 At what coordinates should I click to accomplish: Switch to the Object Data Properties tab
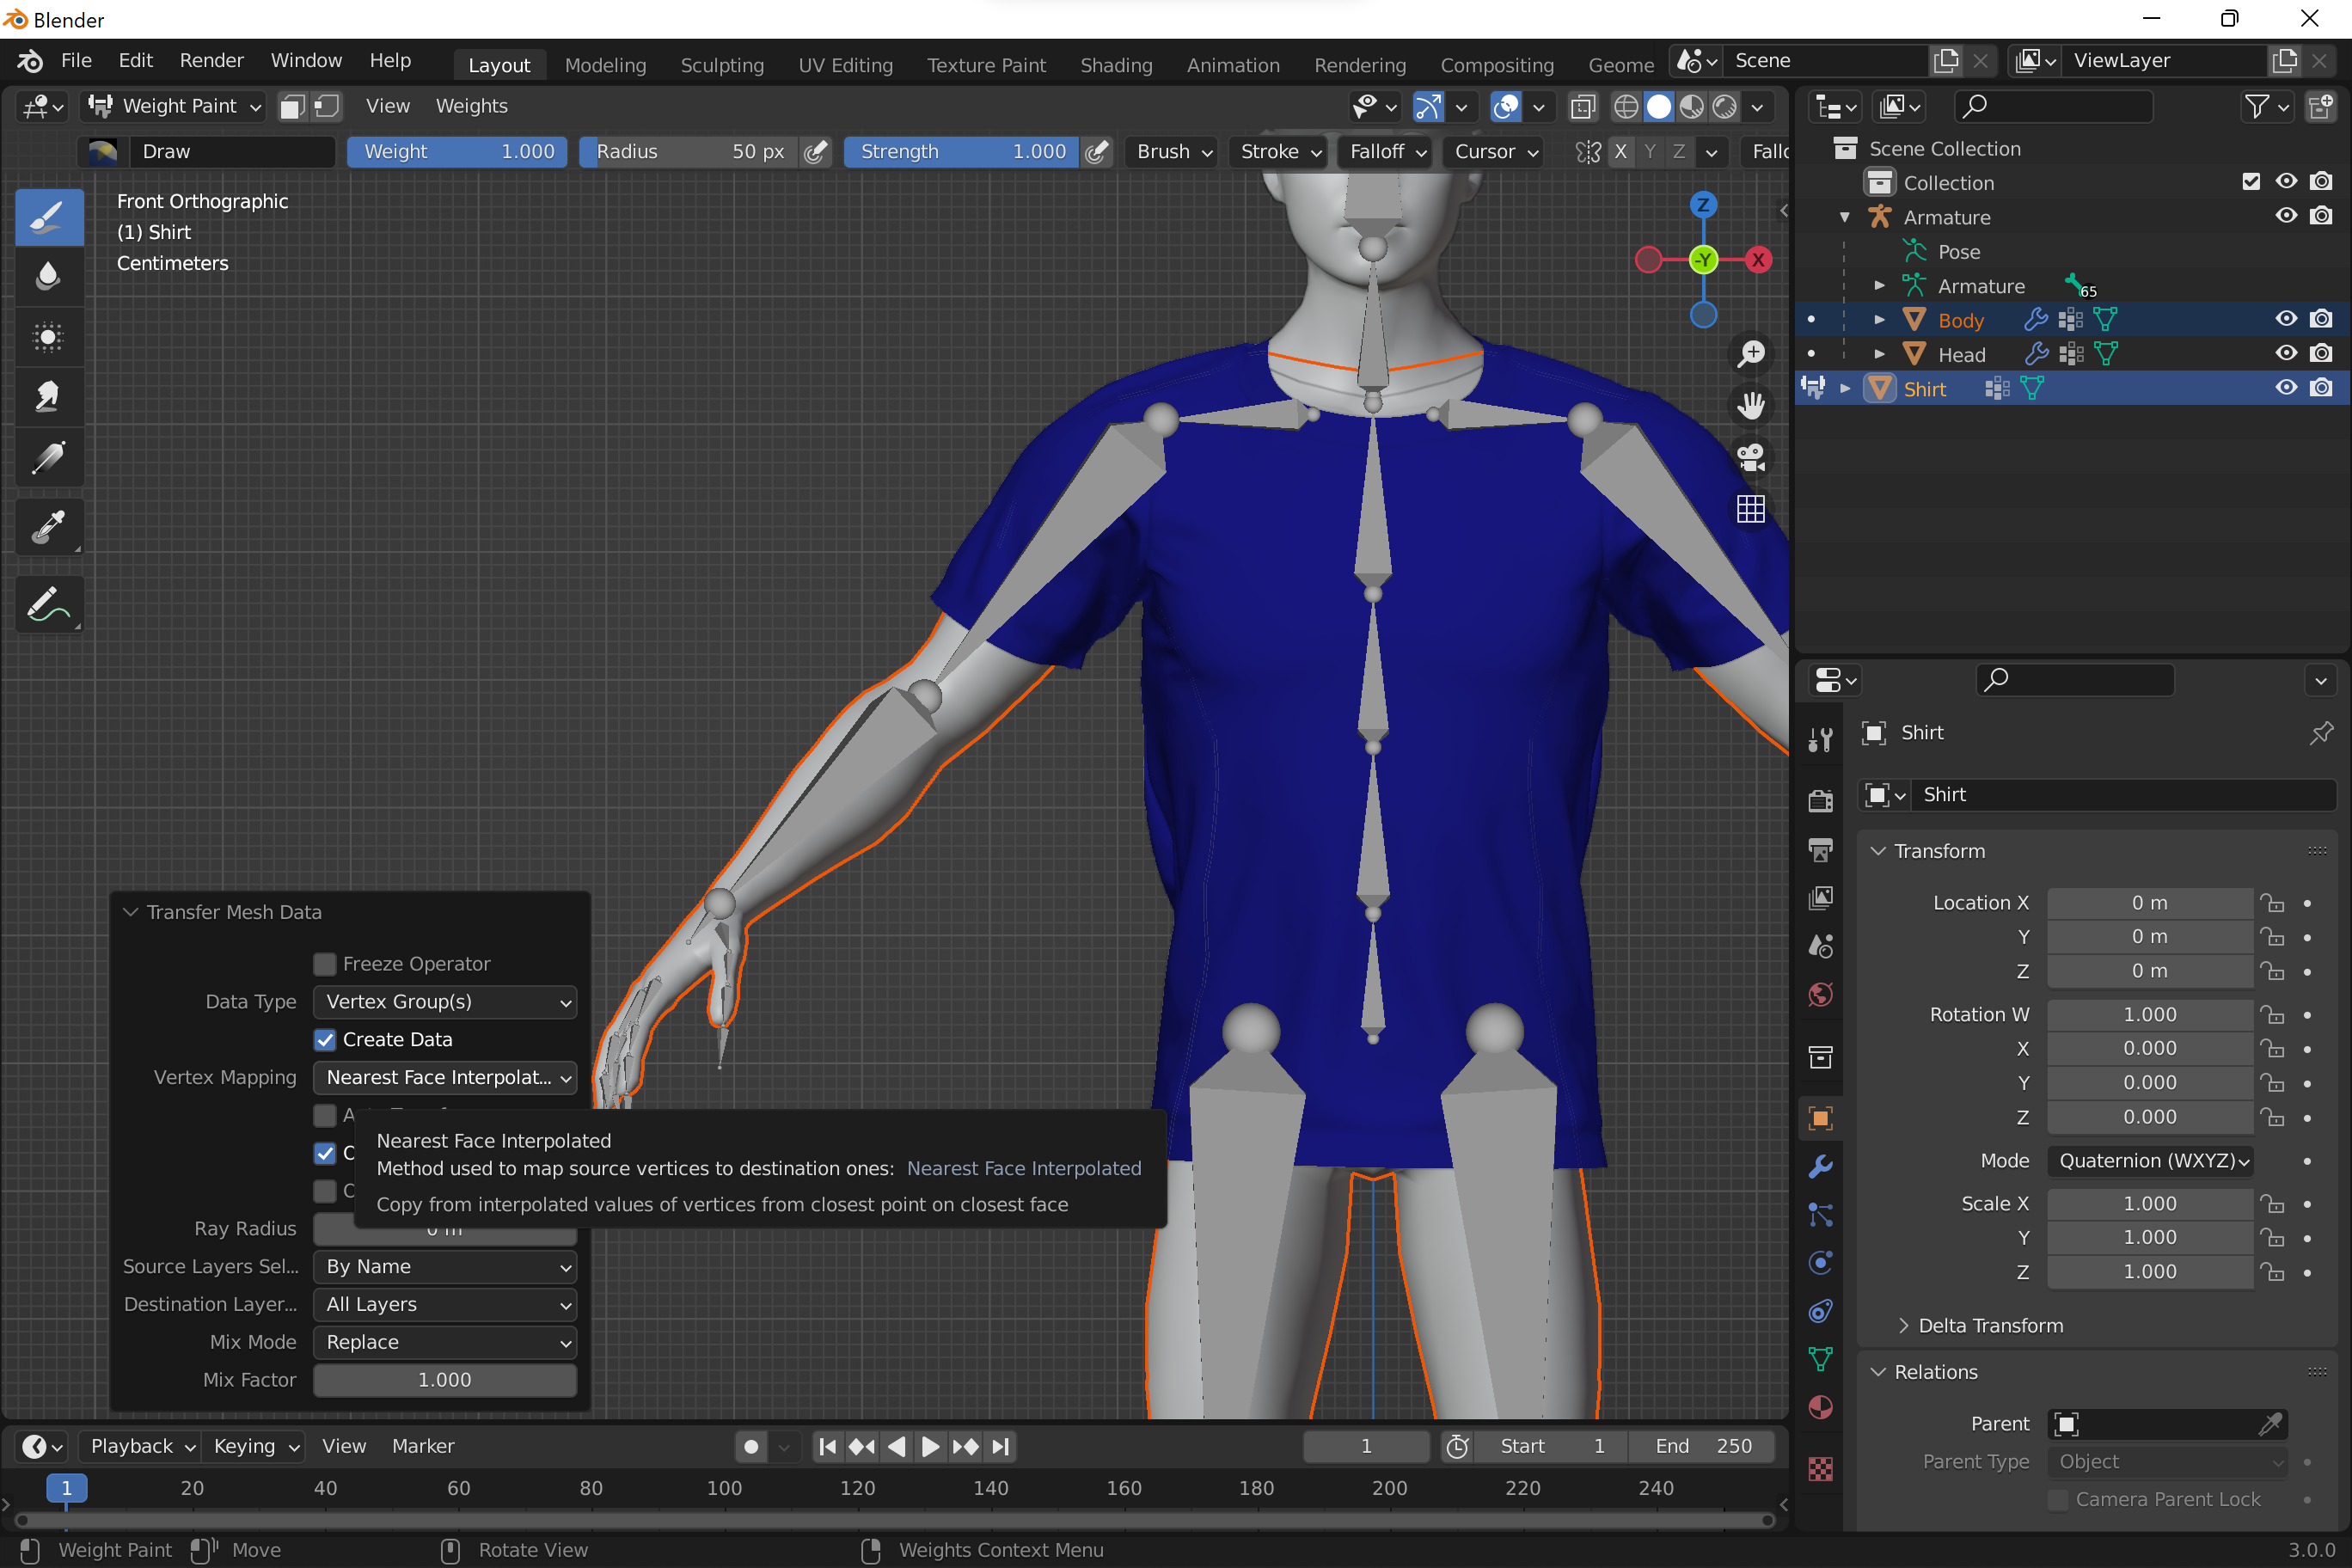point(1820,1358)
